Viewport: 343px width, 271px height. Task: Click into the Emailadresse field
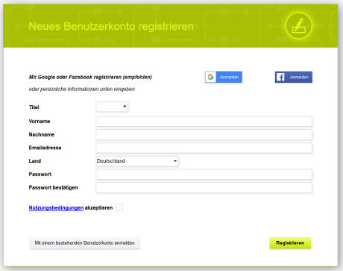[x=204, y=148]
